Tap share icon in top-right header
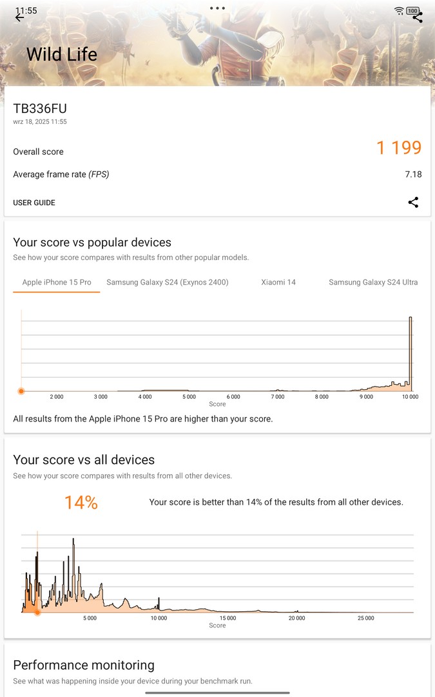The image size is (435, 697). tap(418, 18)
